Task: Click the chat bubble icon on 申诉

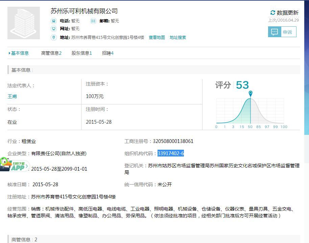Action: (x=275, y=32)
